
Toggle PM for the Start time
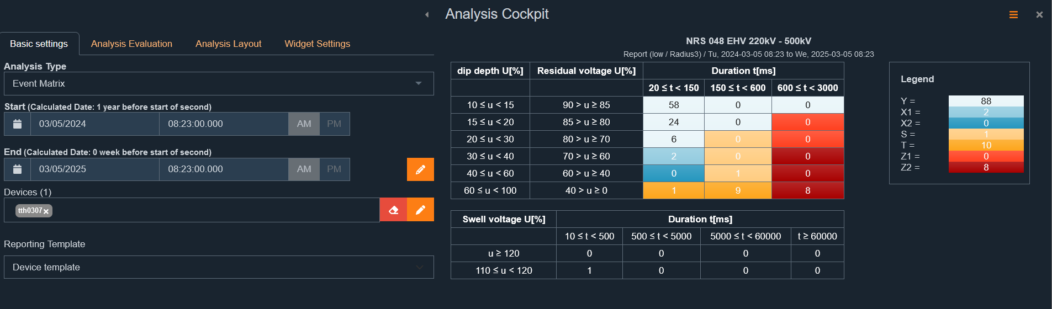click(334, 124)
